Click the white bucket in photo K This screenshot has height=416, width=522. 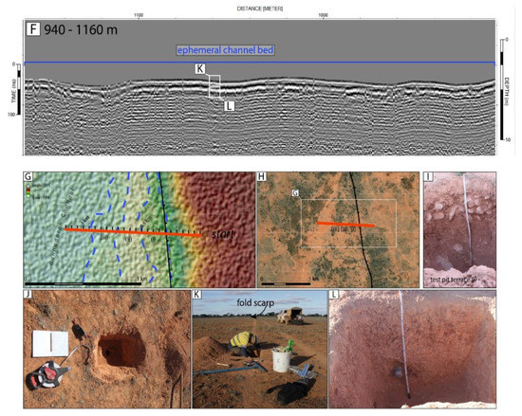(x=281, y=359)
